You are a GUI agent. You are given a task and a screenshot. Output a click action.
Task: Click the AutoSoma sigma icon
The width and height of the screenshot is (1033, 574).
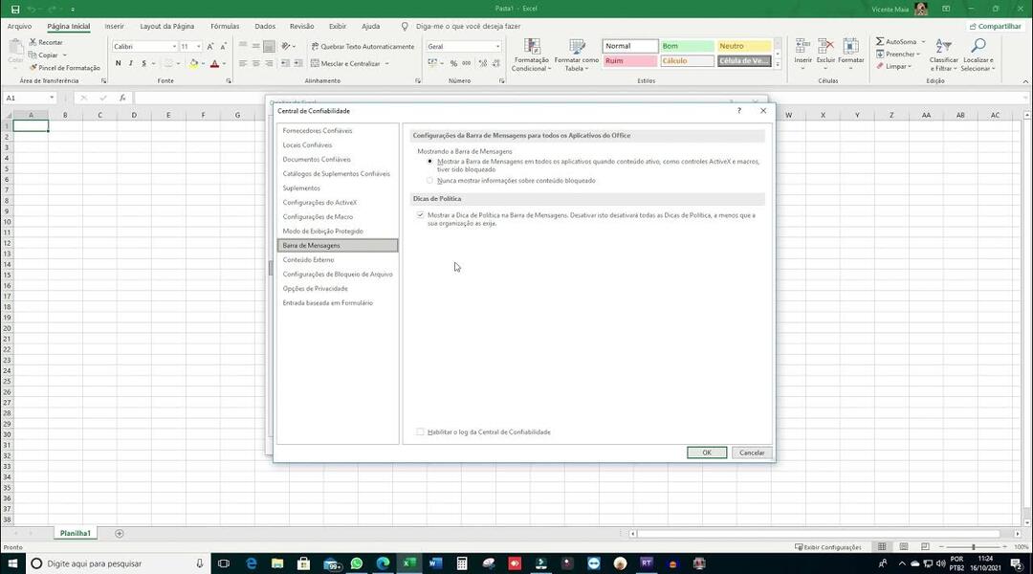[x=880, y=41]
